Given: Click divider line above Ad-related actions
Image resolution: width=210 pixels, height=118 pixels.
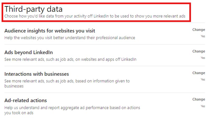Looking at the screenshot, I should pos(105,93).
